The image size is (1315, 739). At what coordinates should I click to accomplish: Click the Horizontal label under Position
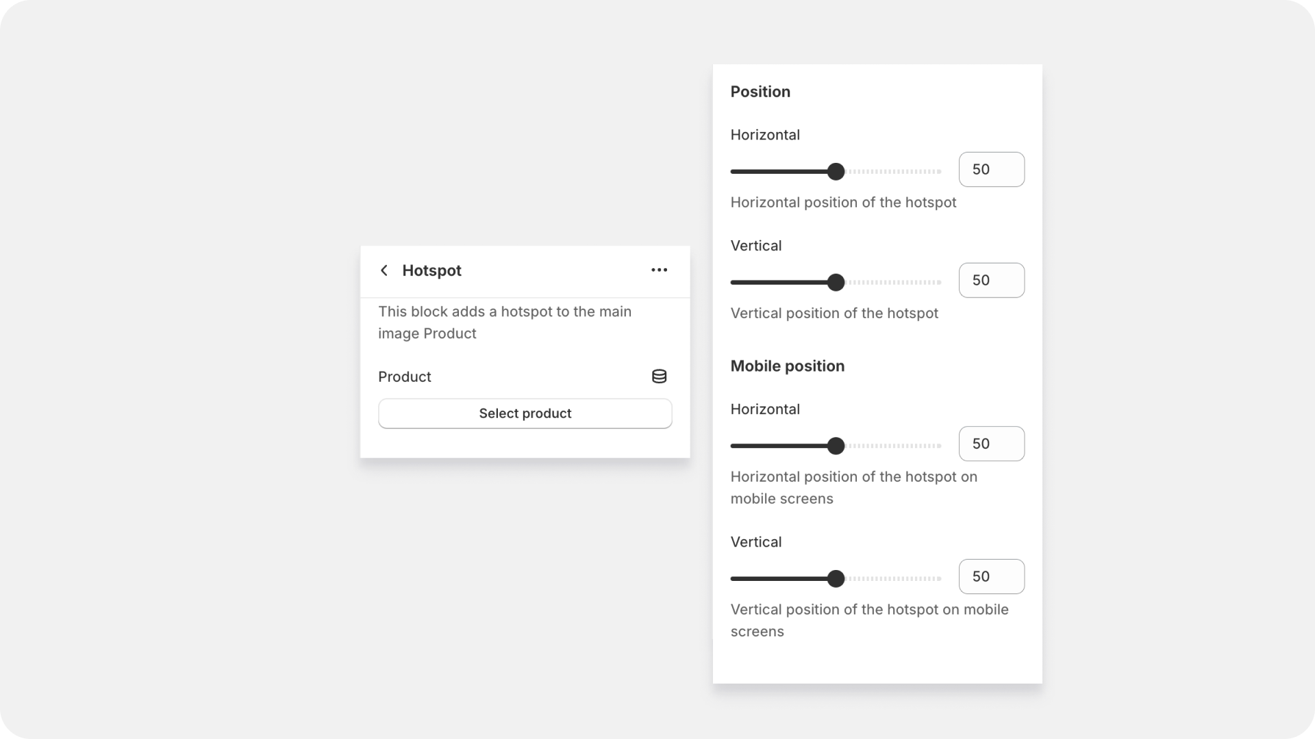[x=765, y=135]
